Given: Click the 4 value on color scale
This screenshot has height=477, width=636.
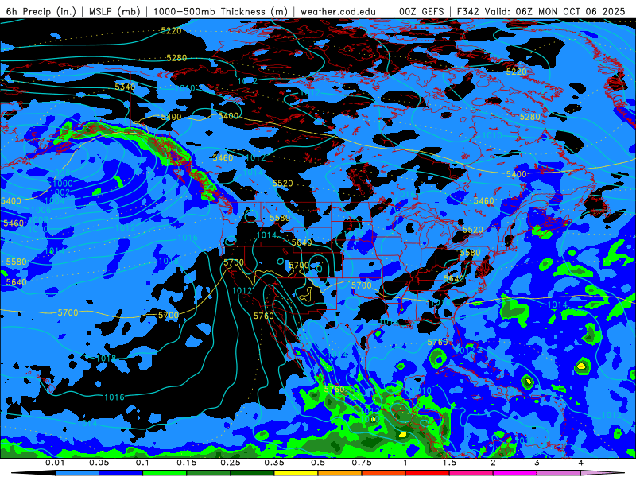Looking at the screenshot, I should pos(581,463).
